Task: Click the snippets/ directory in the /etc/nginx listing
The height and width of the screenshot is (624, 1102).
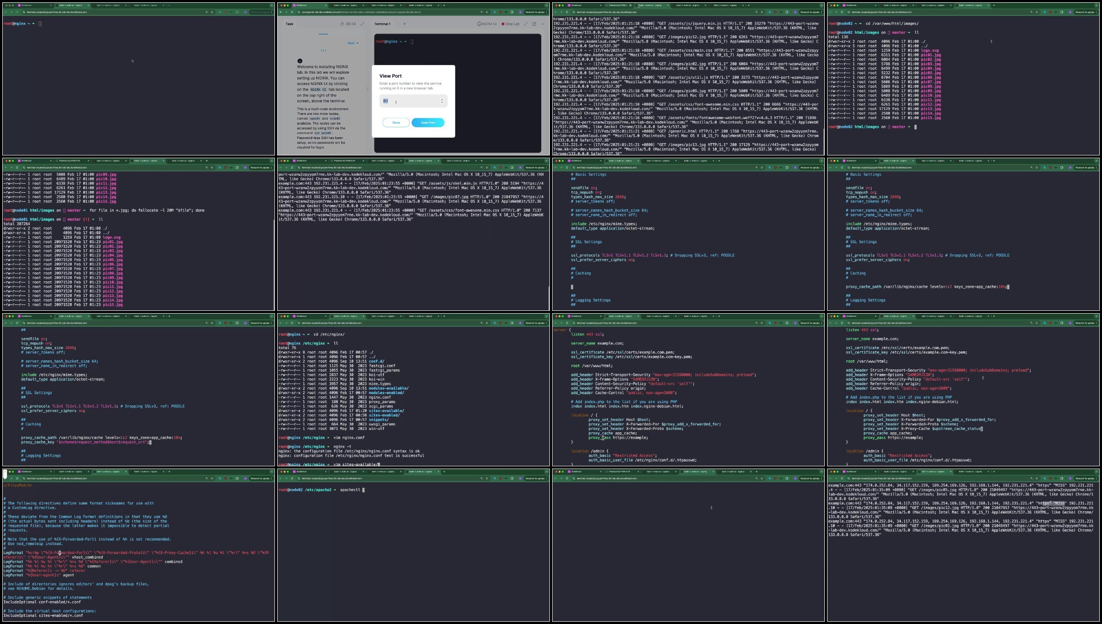Action: [379, 420]
